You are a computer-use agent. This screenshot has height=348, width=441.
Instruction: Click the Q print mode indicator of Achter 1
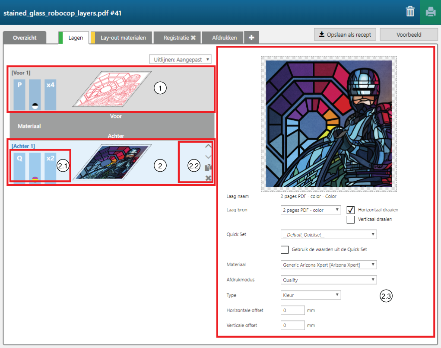click(x=19, y=168)
